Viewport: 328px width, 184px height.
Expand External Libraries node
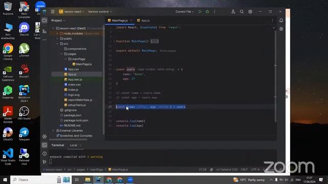click(x=53, y=131)
